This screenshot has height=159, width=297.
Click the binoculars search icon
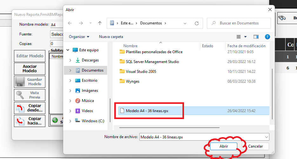tap(282, 18)
